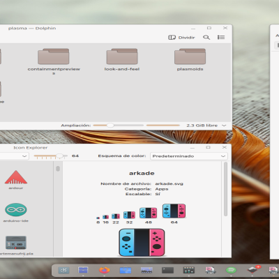The image size is (279, 279).
Task: Select the ardour icon in the list
Action: (x=16, y=179)
